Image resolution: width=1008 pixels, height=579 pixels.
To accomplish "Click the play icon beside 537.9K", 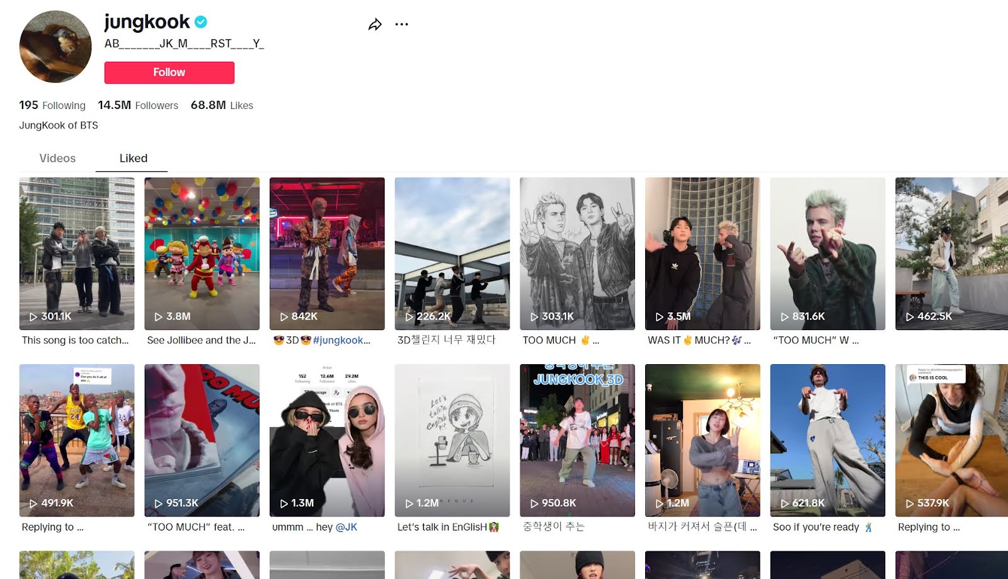I will pos(909,503).
